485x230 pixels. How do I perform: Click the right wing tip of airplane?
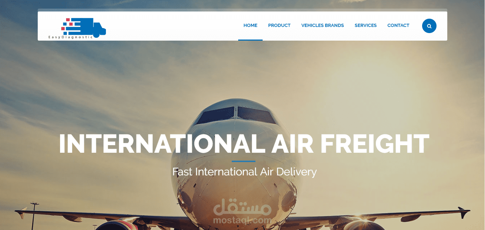[x=464, y=212]
